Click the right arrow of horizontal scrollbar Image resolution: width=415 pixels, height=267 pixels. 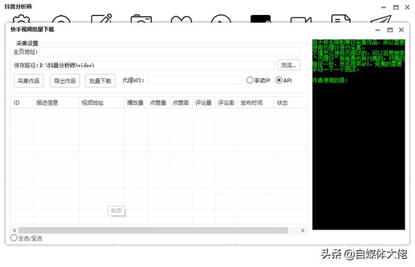(303, 230)
